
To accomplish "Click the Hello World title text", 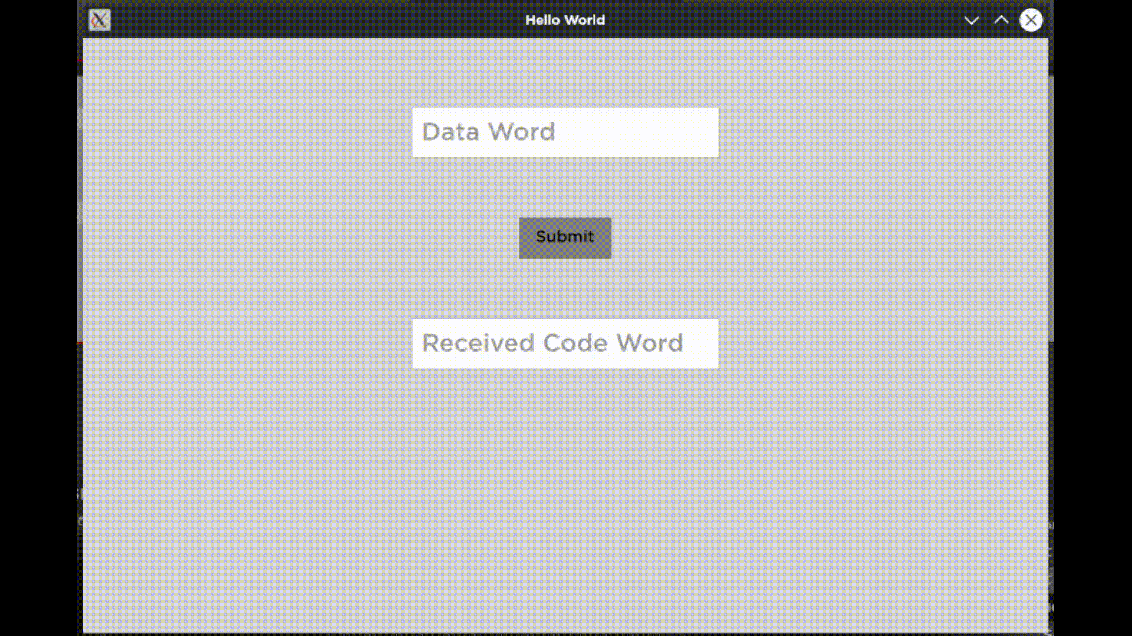I will pos(565,20).
